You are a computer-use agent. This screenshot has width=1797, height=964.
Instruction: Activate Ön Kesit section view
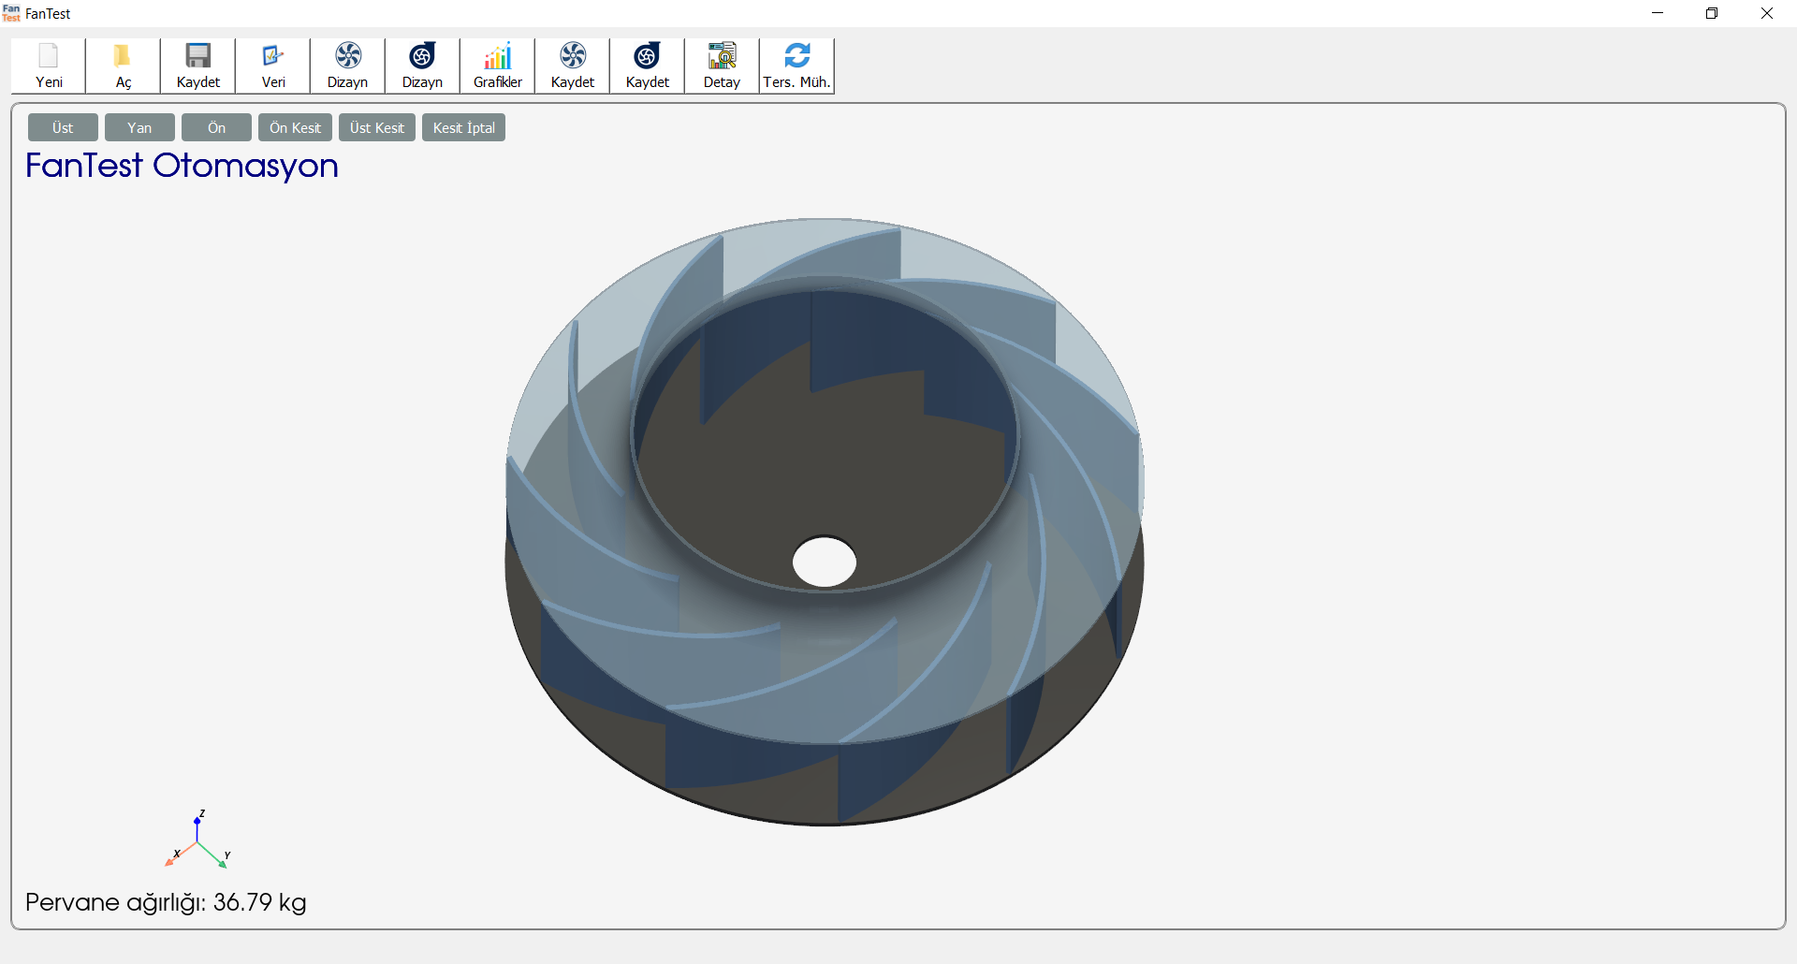(294, 127)
